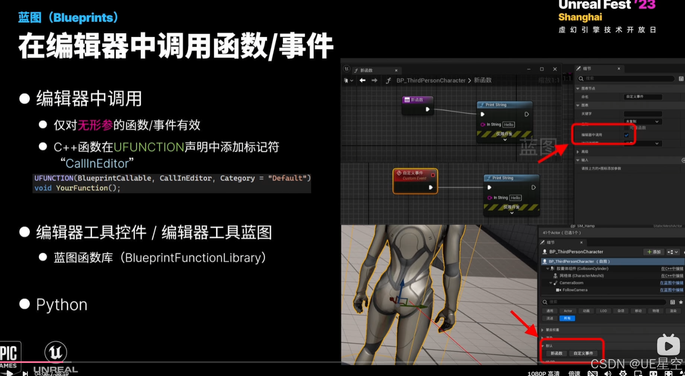The height and width of the screenshot is (376, 685).
Task: Click the upper In String pink pin
Action: 483,124
